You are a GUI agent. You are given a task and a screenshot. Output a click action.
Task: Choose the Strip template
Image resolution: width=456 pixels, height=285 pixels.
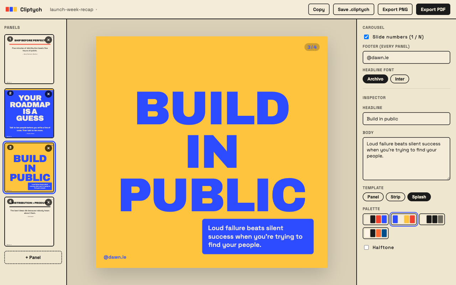coord(395,197)
